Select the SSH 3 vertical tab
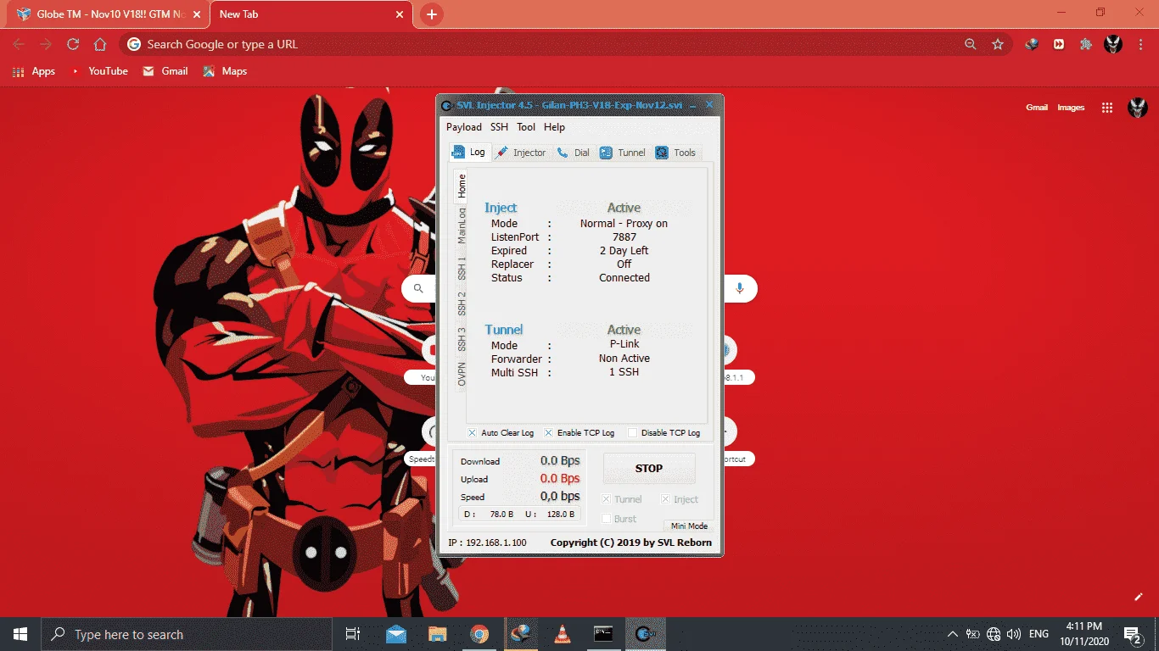 click(x=462, y=339)
